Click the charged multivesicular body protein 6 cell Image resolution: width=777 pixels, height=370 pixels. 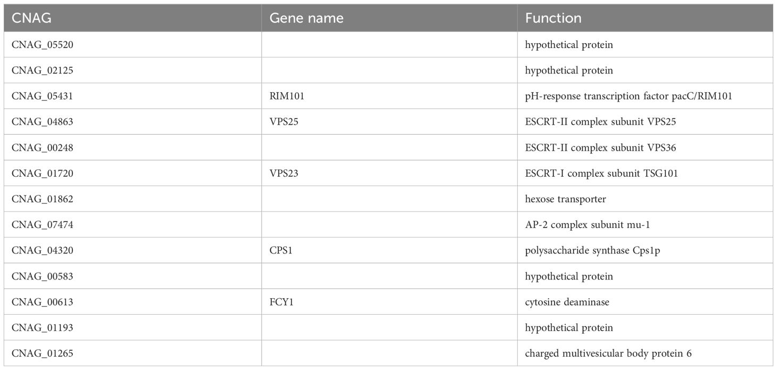pyautogui.click(x=645, y=353)
